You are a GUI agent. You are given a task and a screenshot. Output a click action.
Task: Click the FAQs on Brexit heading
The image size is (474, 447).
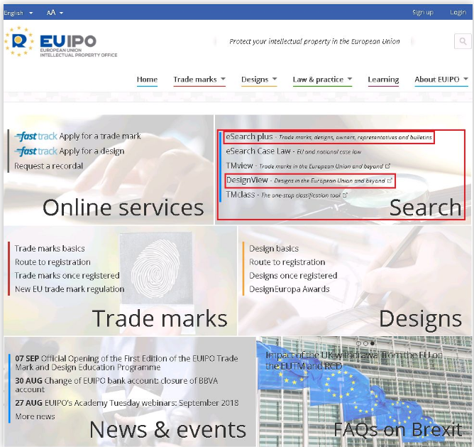tap(397, 430)
